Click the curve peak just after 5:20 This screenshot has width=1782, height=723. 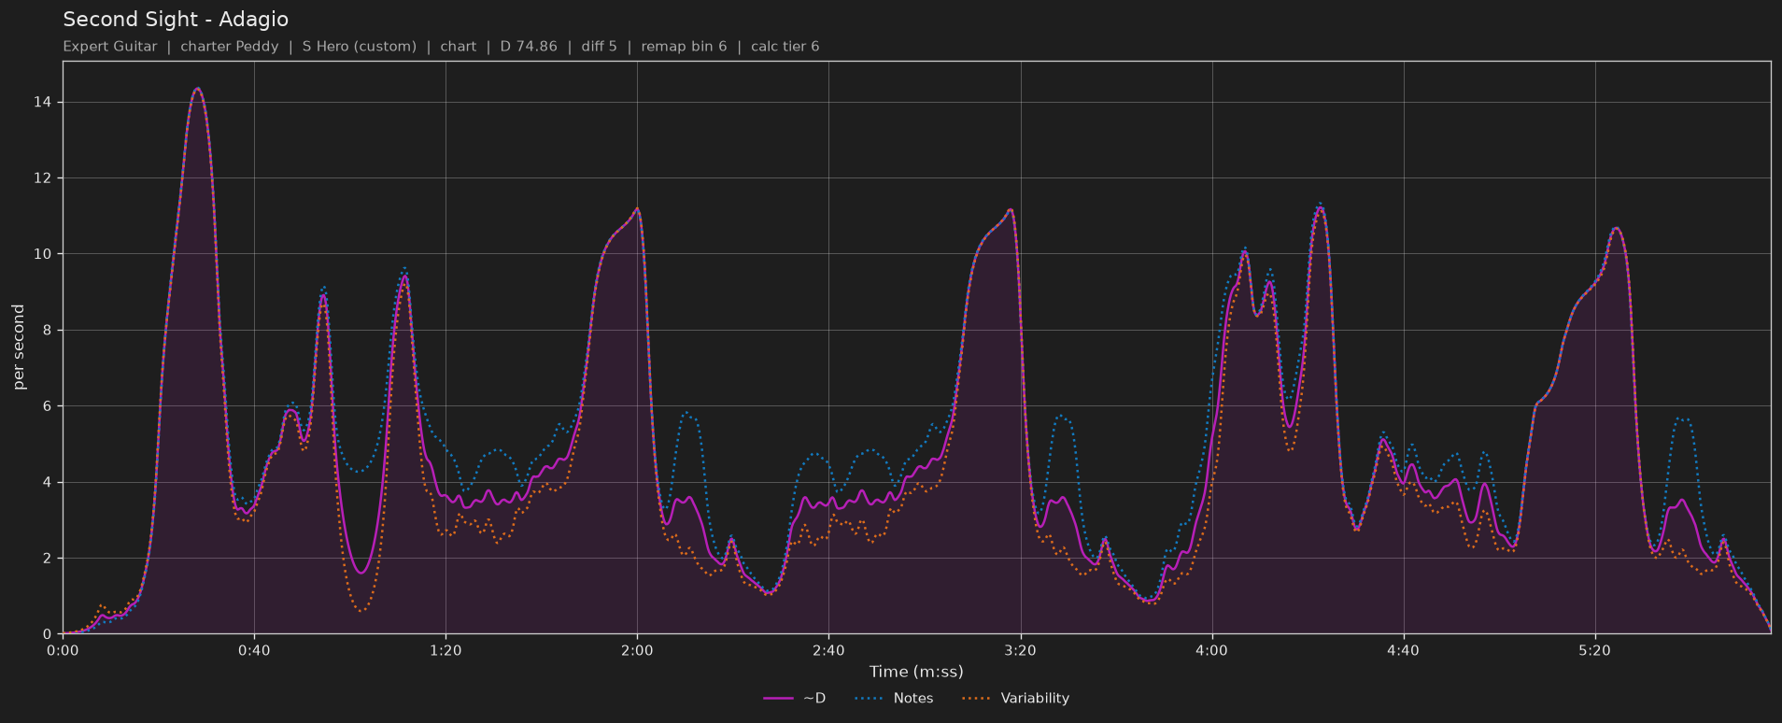[x=1616, y=228]
